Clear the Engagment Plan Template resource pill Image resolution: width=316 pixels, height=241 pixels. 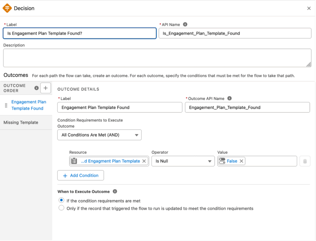(x=144, y=161)
